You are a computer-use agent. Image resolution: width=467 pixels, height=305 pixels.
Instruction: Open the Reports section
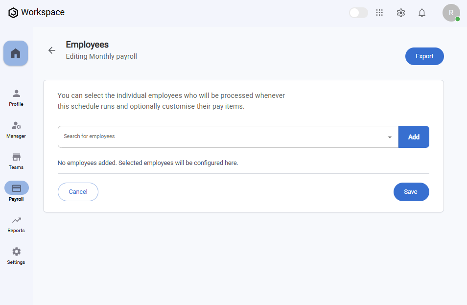16,224
